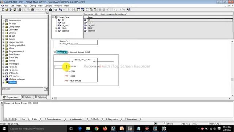
Task: Open the View menu
Action: tap(40, 5)
